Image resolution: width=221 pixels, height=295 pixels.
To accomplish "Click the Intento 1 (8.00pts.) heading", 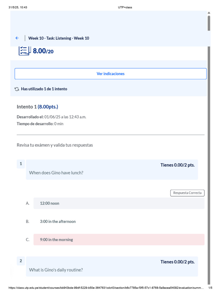I will (37, 107).
